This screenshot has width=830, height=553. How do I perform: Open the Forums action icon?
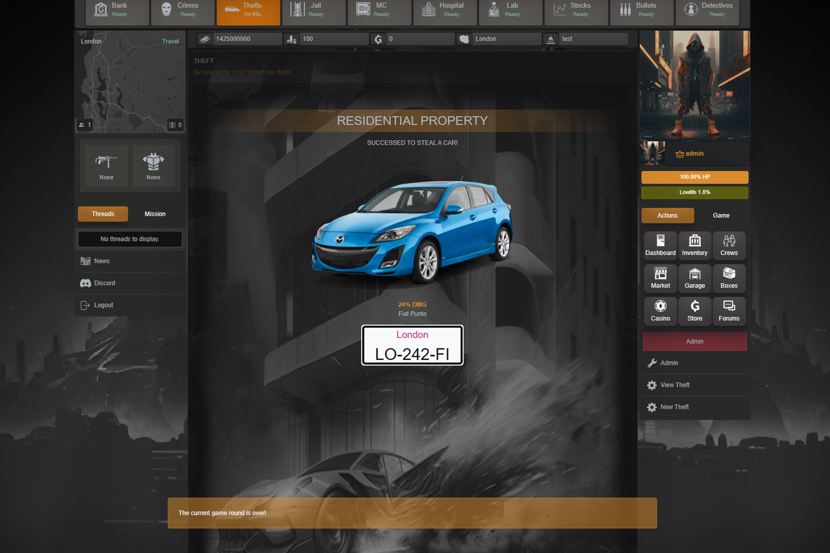point(729,311)
